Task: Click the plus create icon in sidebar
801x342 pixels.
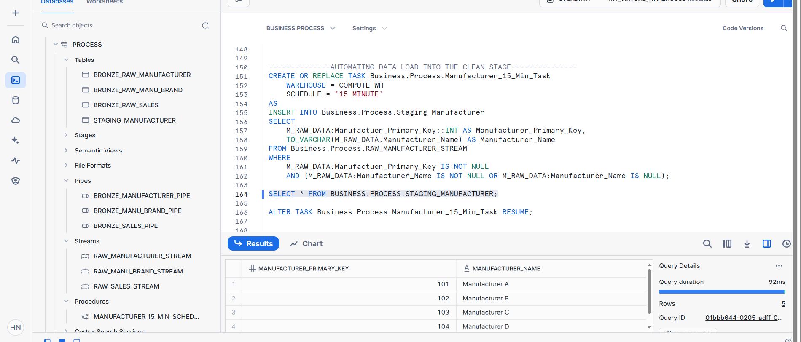Action: pos(16,13)
